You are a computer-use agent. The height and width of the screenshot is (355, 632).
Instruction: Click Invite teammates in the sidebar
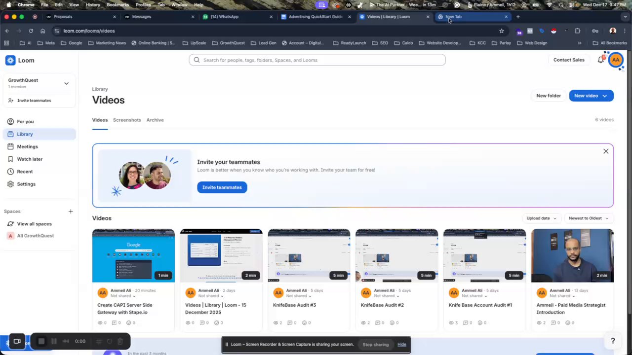(34, 101)
